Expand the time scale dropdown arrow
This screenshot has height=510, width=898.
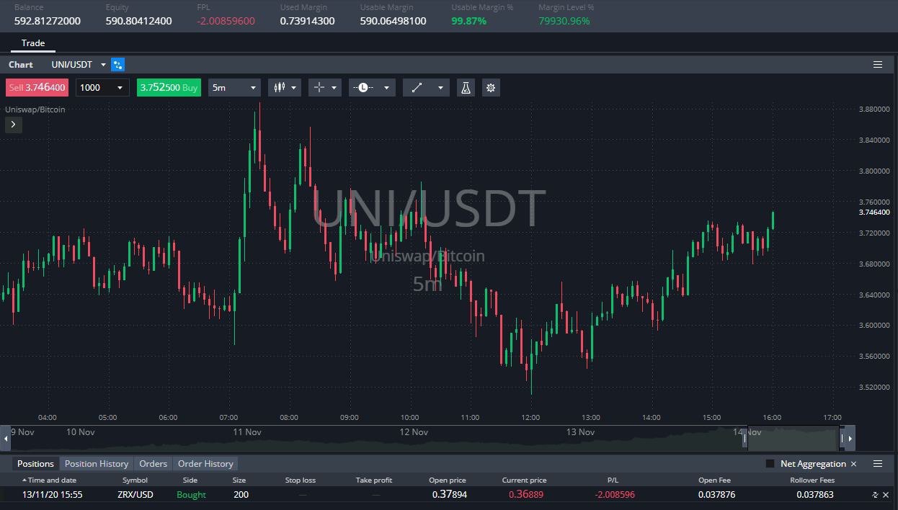(386, 88)
